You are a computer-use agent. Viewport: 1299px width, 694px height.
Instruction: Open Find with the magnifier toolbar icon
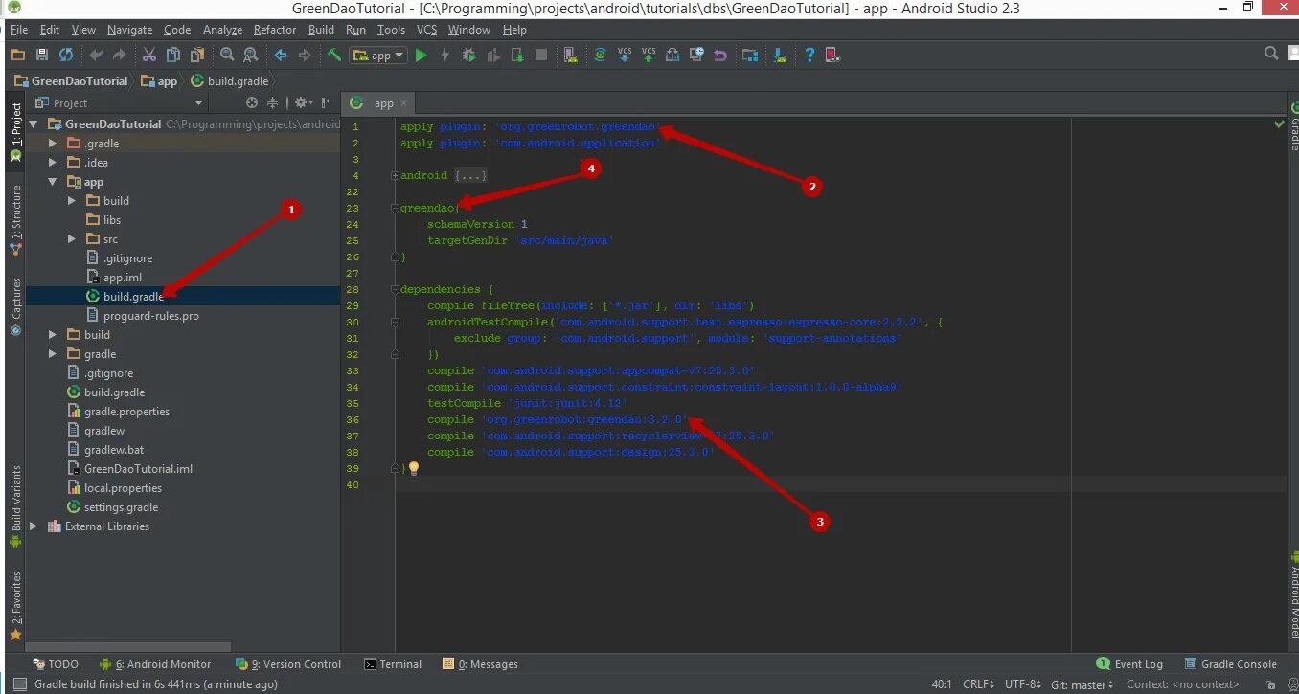coord(227,56)
